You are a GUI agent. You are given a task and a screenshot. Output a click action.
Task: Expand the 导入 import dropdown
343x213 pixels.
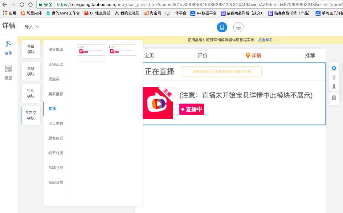(32, 27)
